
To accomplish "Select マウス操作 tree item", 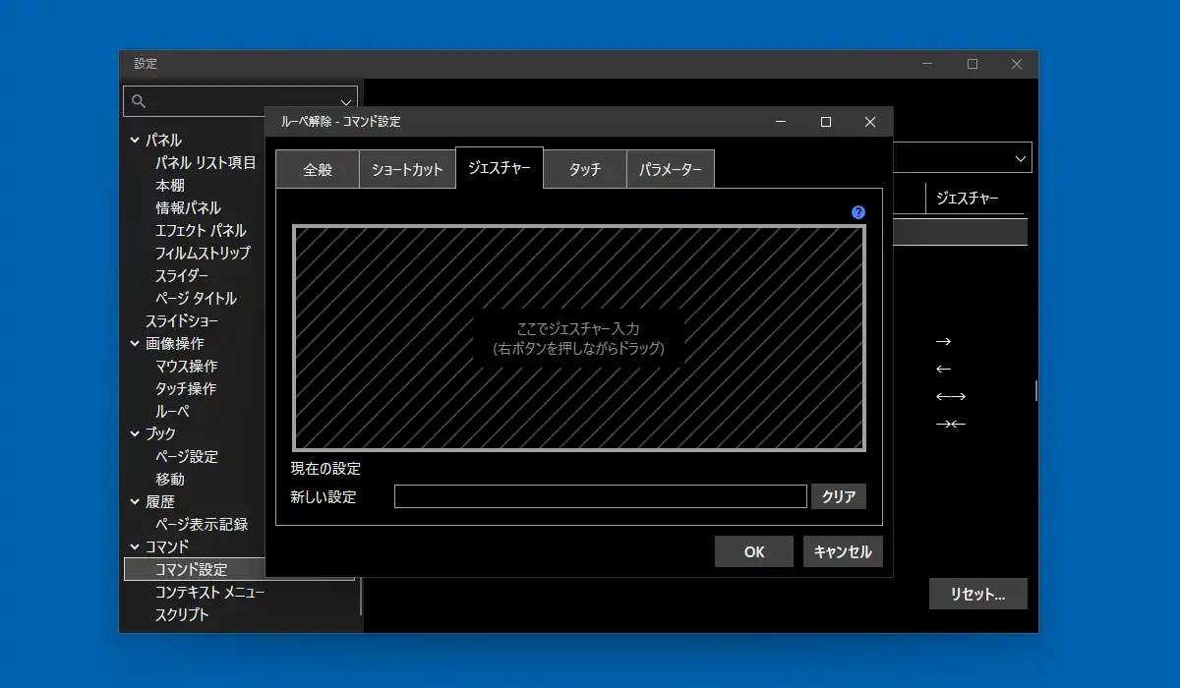I will [x=186, y=367].
